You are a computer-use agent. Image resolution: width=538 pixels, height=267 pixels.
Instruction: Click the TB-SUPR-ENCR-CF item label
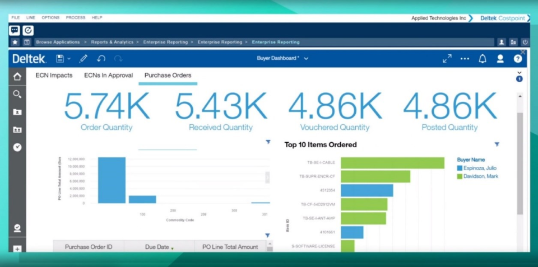click(317, 176)
